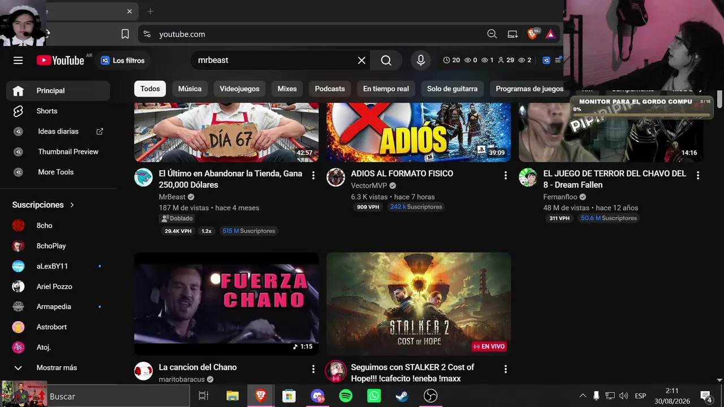Viewport: 724px width, 407px height.
Task: Open File Explorer from the taskbar
Action: [232, 396]
